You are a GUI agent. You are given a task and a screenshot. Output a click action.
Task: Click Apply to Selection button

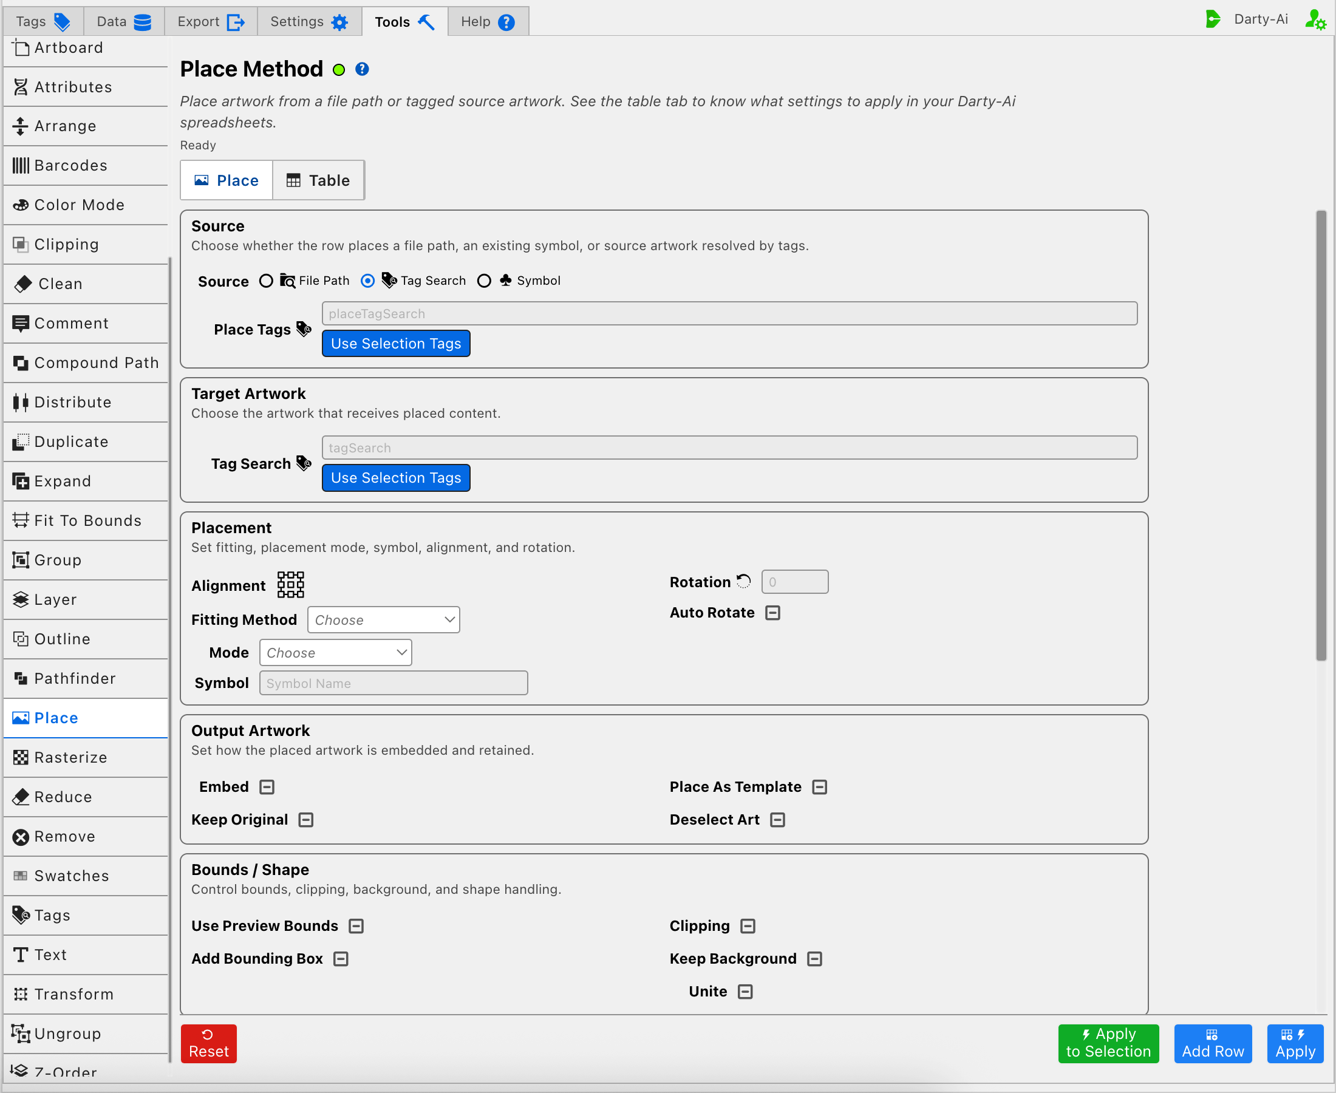point(1108,1043)
